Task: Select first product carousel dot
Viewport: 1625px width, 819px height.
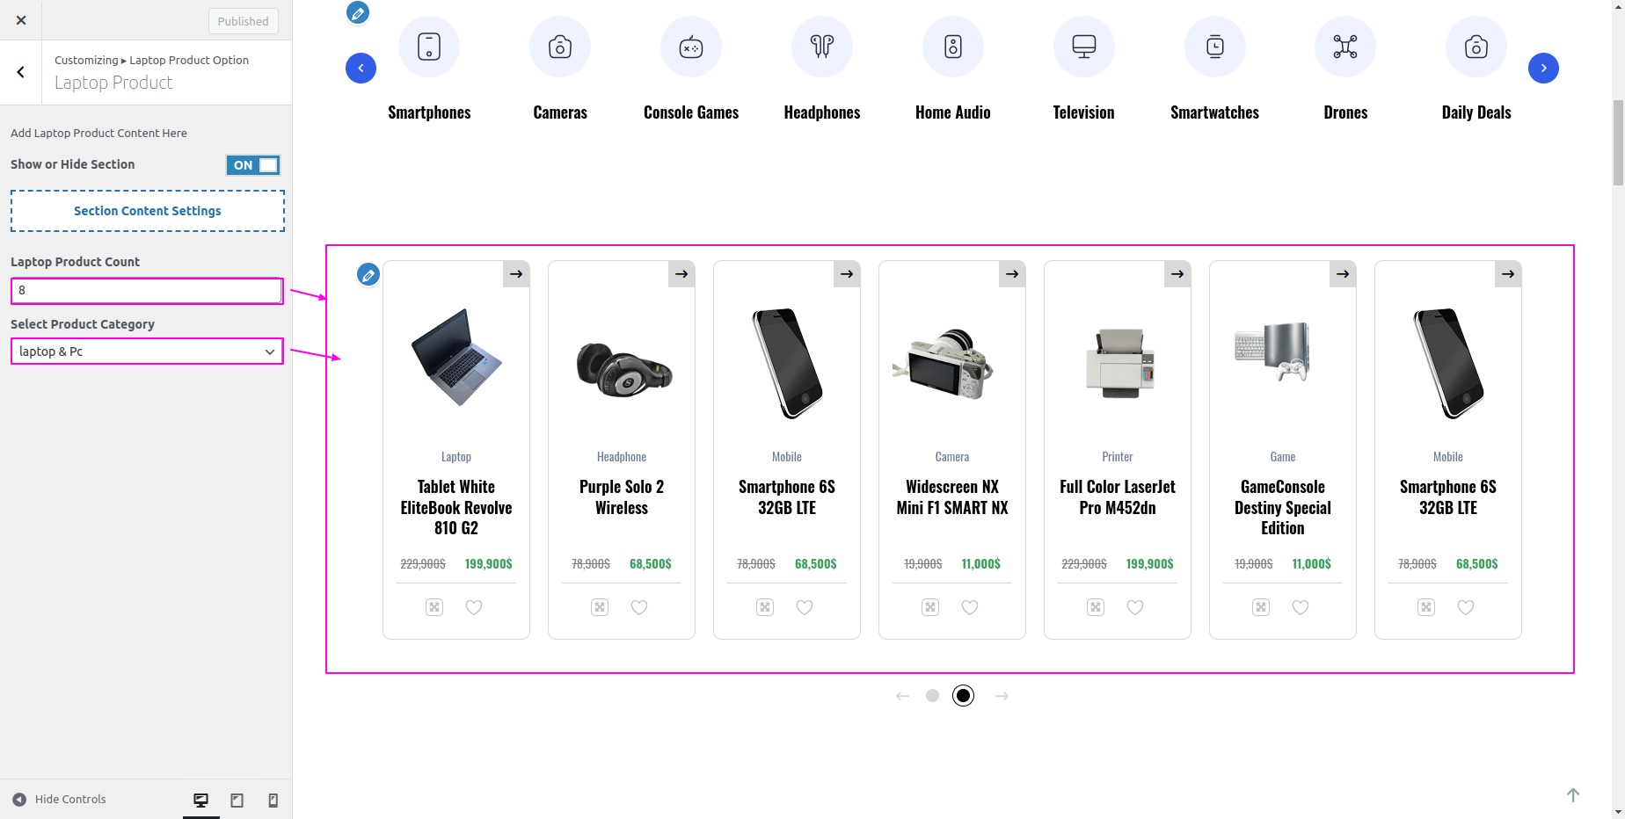Action: click(932, 696)
